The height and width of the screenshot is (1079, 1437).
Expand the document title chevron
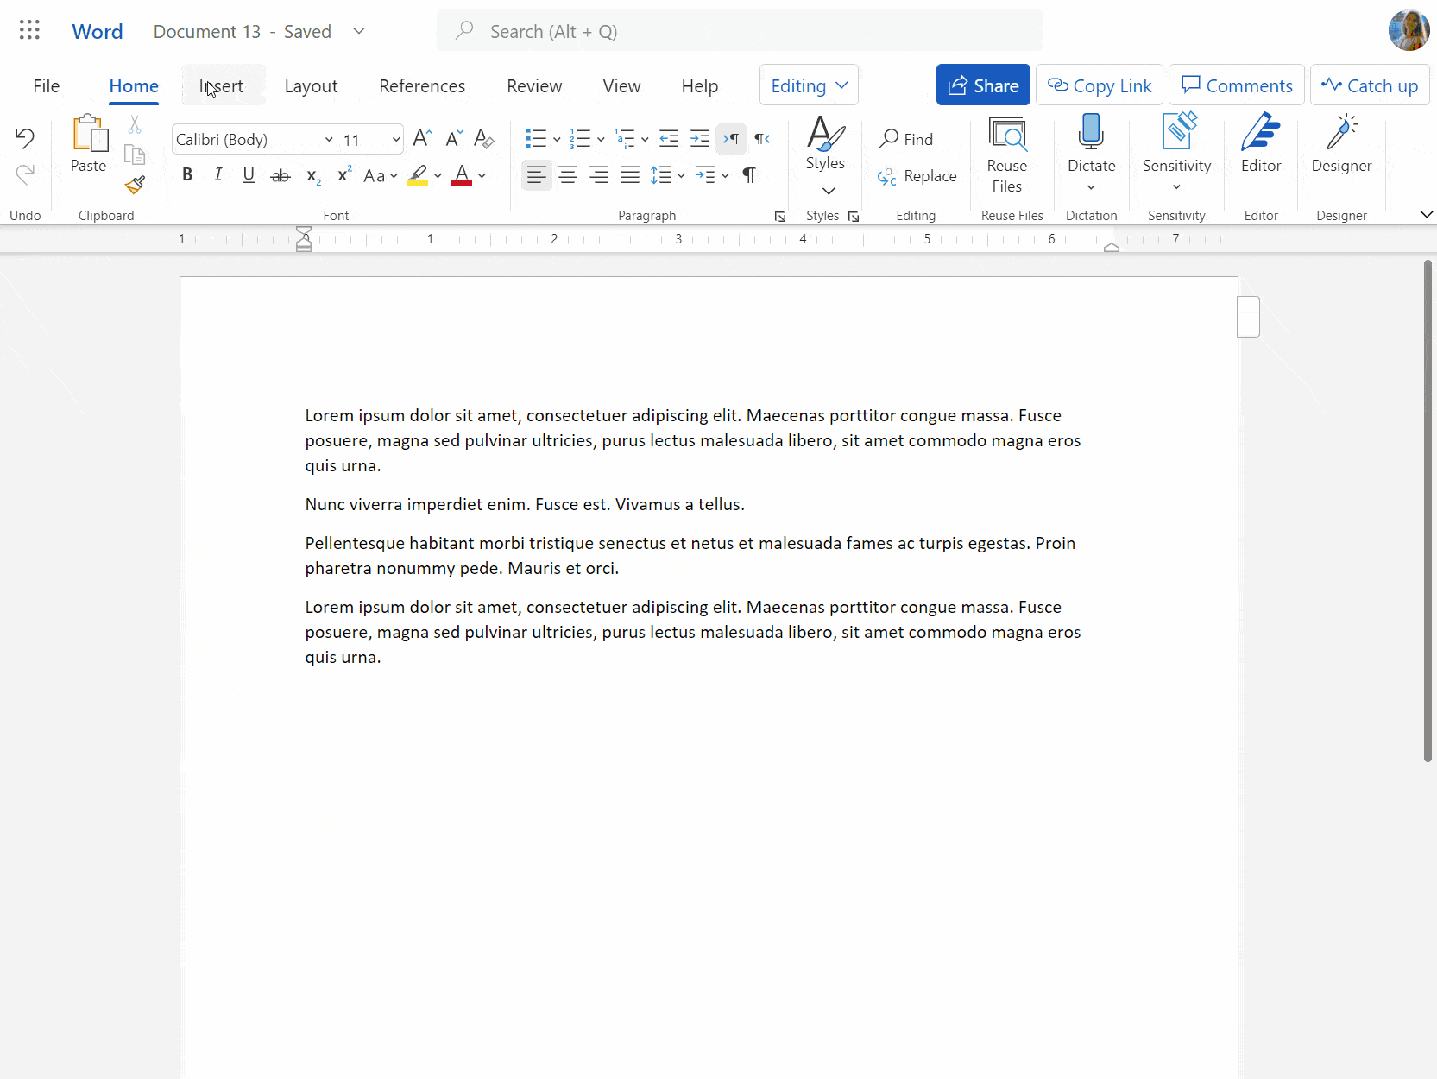click(x=359, y=32)
